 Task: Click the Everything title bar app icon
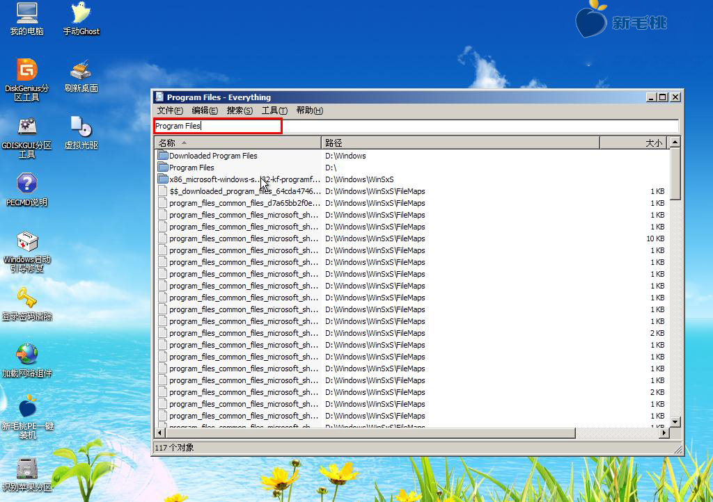pyautogui.click(x=159, y=97)
